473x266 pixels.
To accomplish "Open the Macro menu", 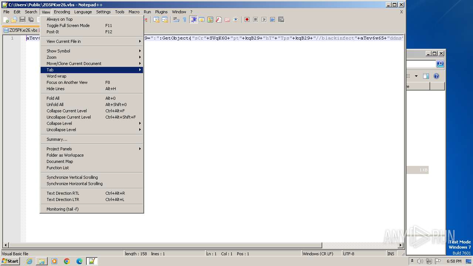I will pyautogui.click(x=134, y=12).
